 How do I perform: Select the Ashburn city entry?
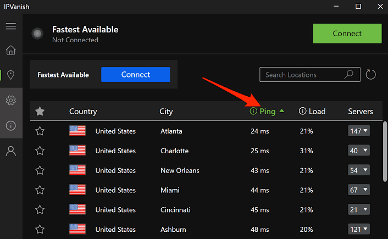coord(173,230)
